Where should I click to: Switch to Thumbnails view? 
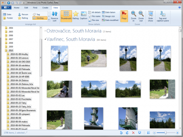point(66,16)
